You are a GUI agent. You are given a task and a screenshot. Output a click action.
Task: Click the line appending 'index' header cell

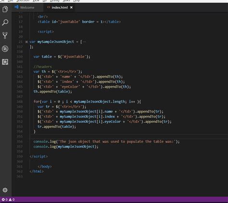(81, 82)
